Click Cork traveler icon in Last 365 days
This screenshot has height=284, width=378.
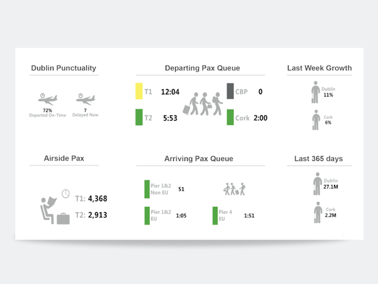pos(318,212)
